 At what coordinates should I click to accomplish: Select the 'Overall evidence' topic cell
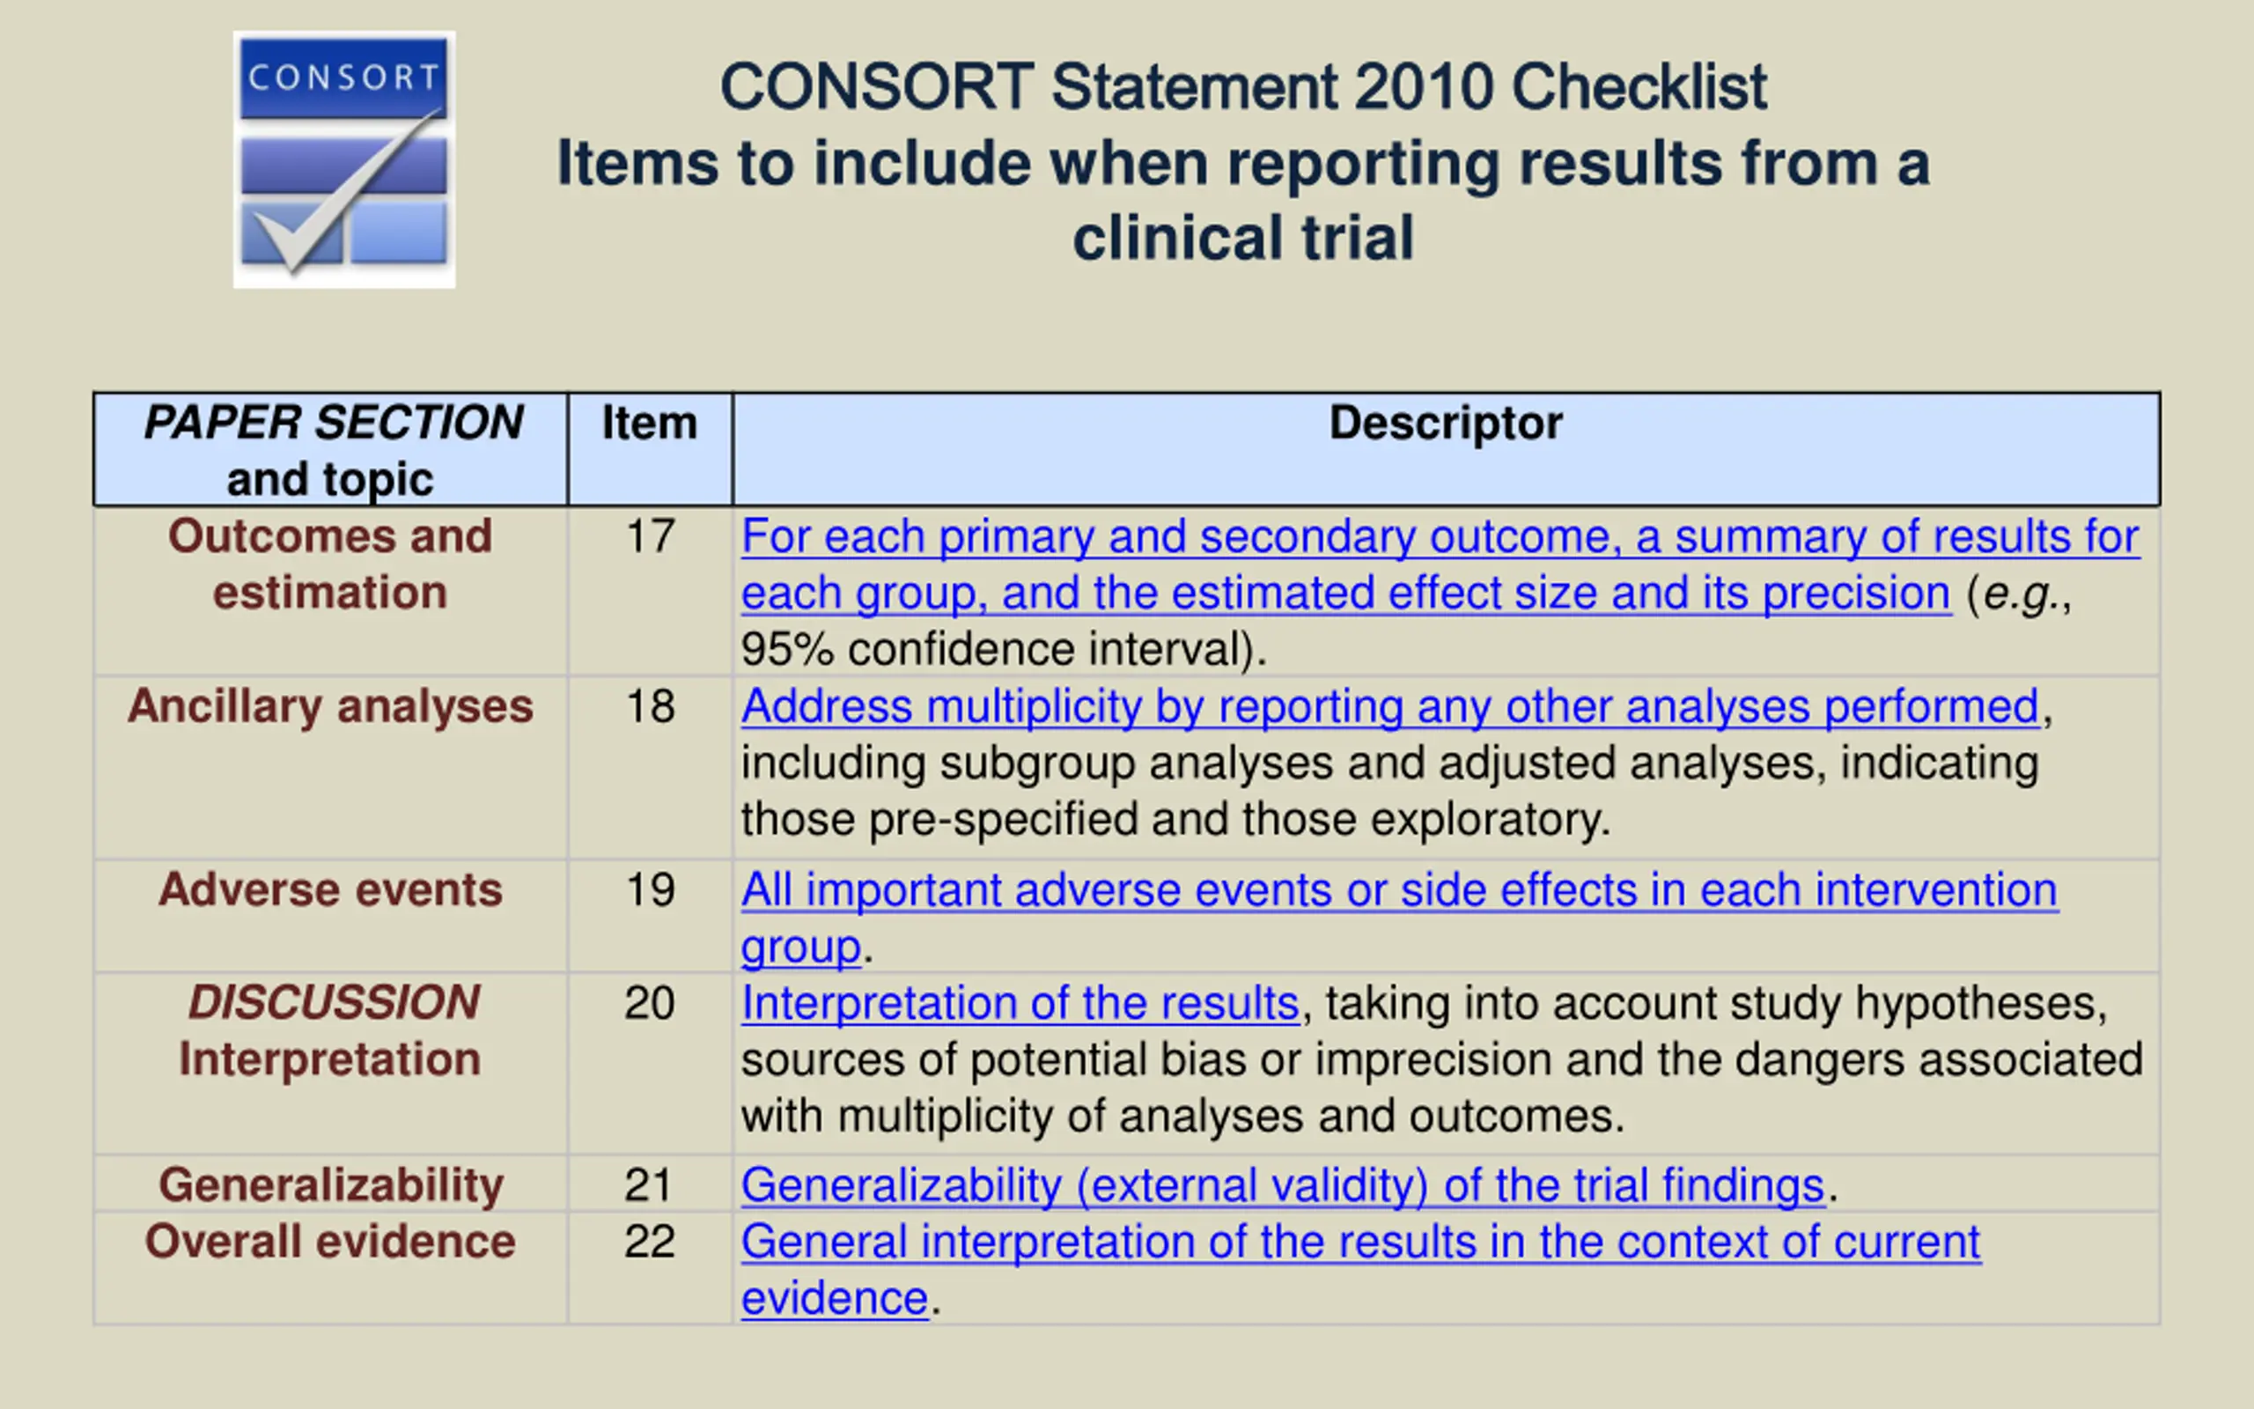(x=331, y=1268)
